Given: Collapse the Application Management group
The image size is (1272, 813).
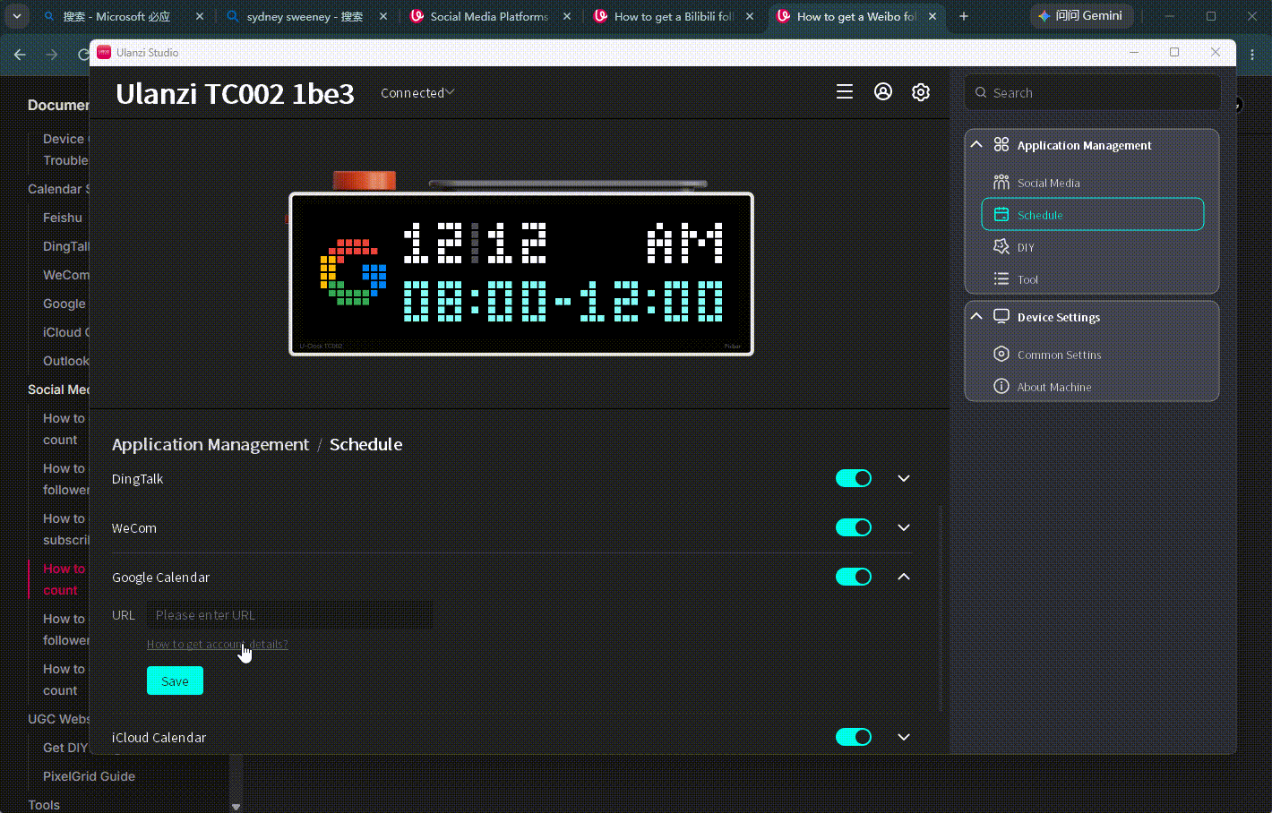Looking at the screenshot, I should (x=976, y=145).
